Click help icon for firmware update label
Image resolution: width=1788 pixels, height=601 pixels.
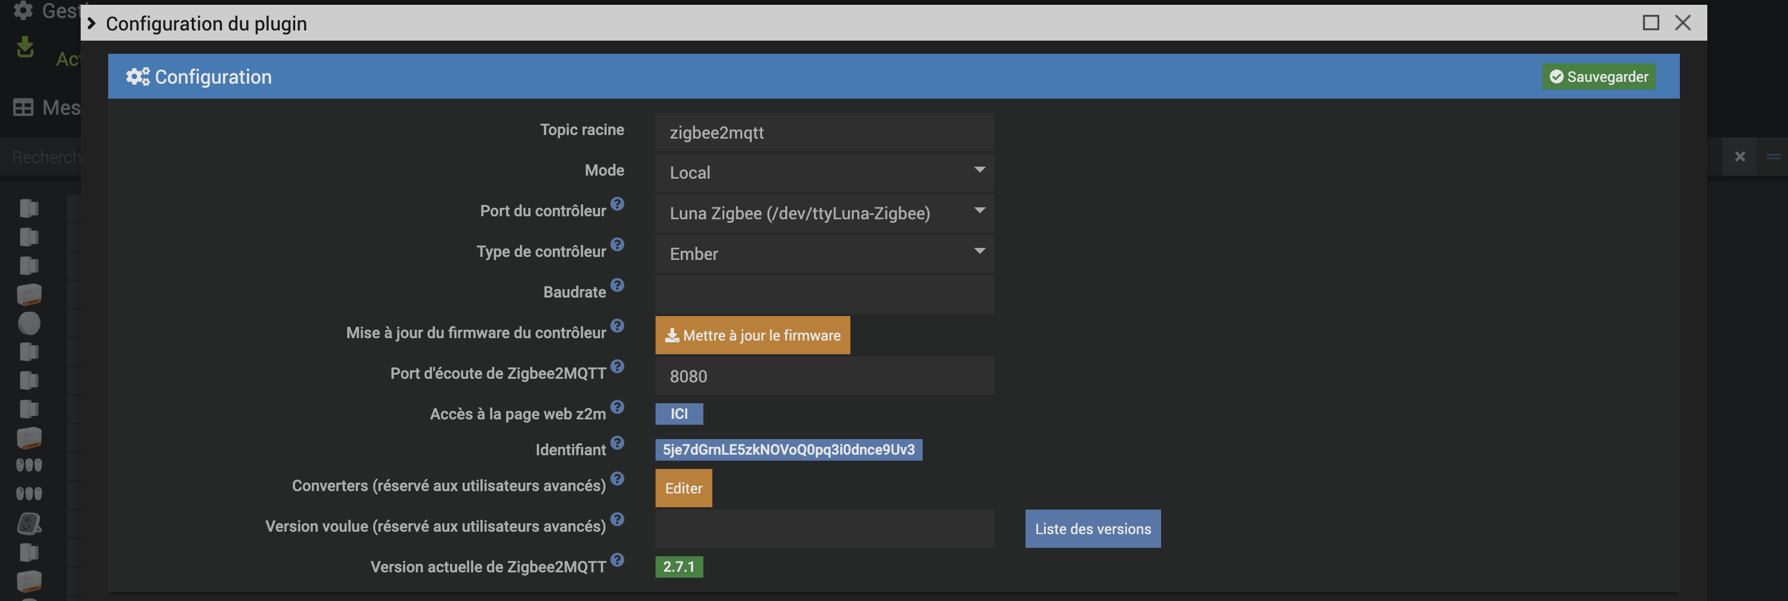click(x=617, y=326)
